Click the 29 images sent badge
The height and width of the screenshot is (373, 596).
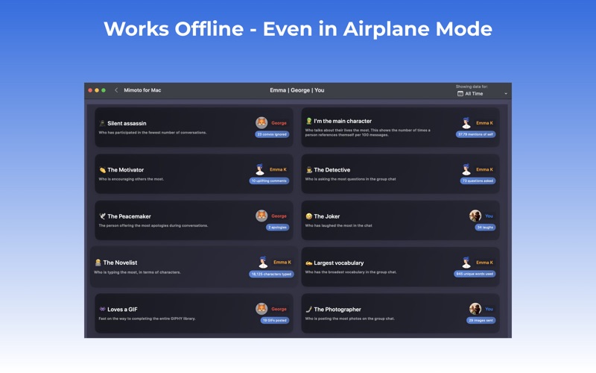[481, 321]
